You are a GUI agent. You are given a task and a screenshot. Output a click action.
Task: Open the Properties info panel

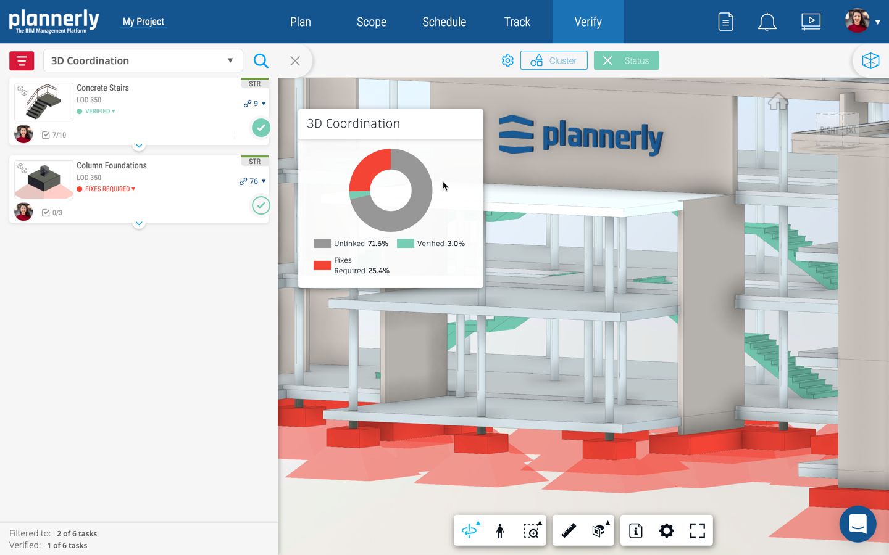[x=636, y=530]
